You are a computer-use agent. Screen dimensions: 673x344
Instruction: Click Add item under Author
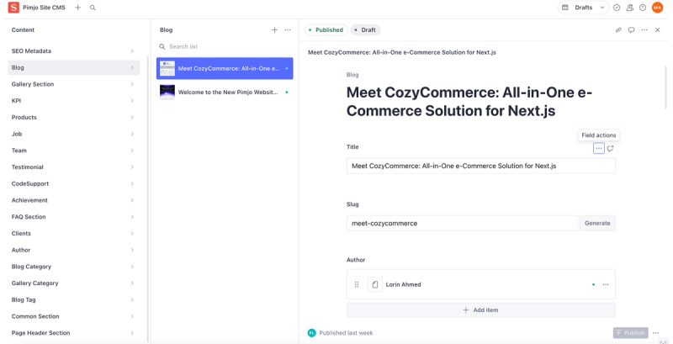click(480, 310)
